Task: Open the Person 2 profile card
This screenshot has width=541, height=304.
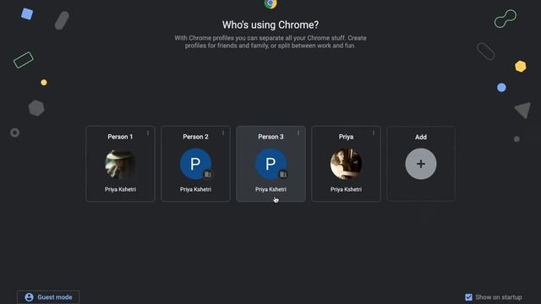Action: click(x=195, y=164)
